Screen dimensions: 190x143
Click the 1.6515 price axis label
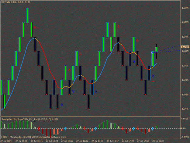pos(185,8)
